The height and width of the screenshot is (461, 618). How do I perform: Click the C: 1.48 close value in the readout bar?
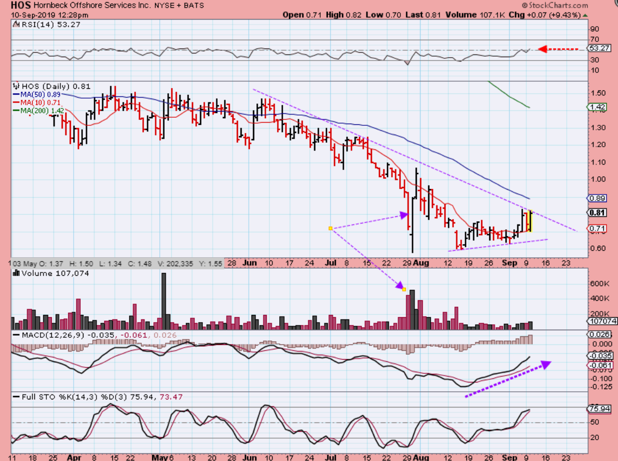141,263
